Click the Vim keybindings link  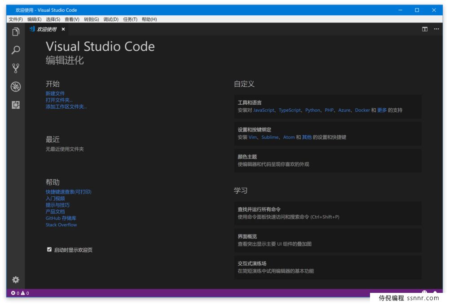252,137
